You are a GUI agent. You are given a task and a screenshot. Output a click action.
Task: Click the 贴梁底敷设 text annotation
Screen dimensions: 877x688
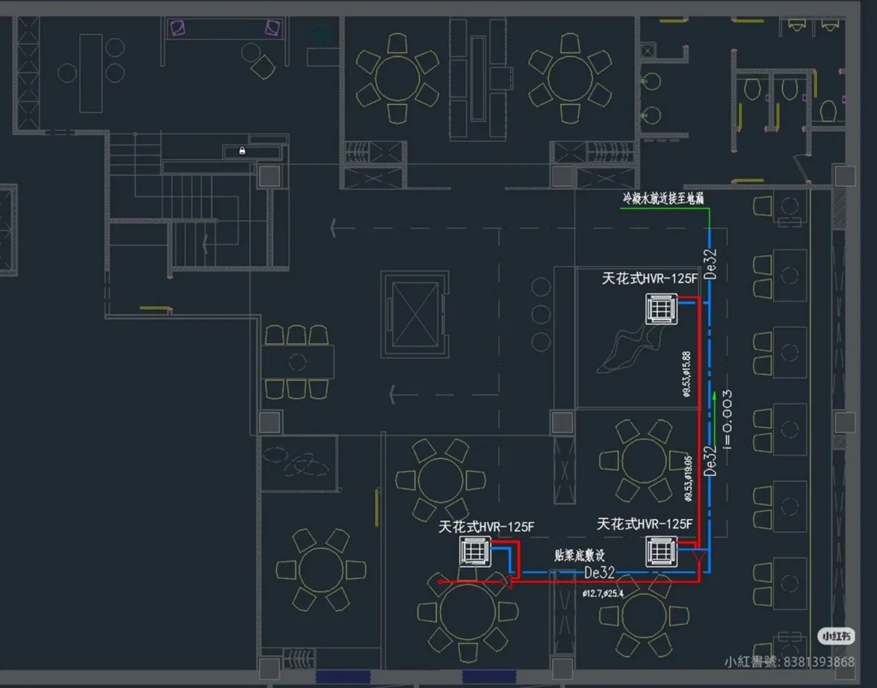[580, 555]
